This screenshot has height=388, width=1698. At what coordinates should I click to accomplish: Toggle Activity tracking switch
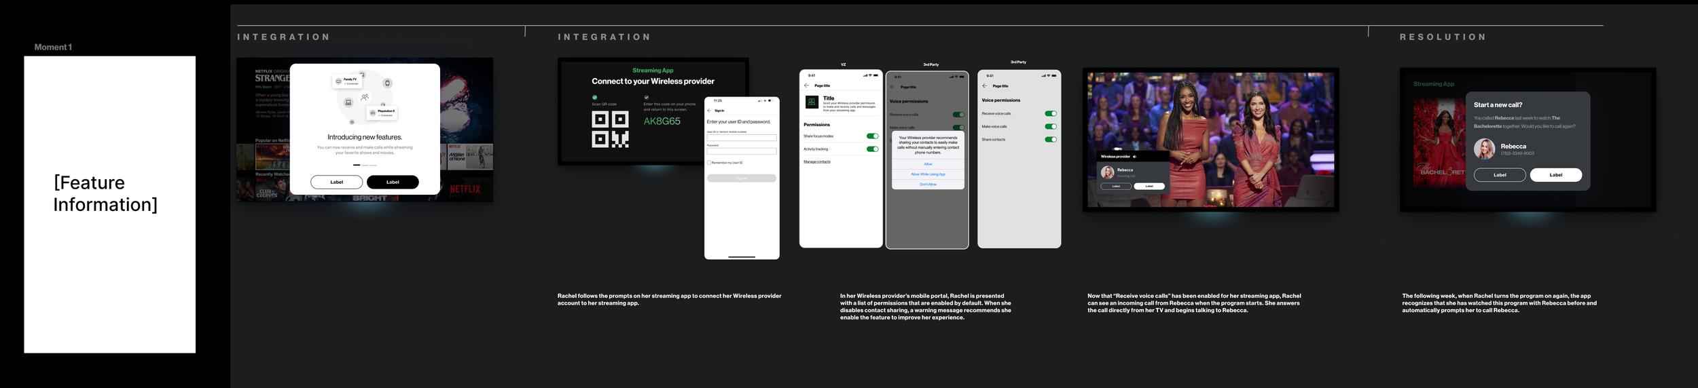pos(872,149)
